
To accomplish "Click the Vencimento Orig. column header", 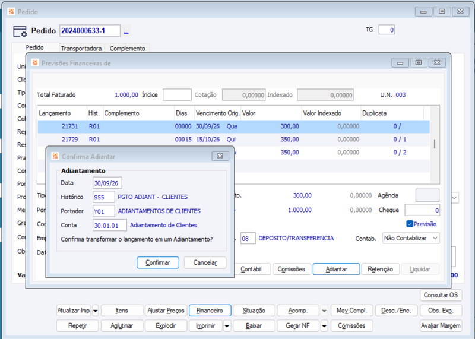I will coord(217,113).
